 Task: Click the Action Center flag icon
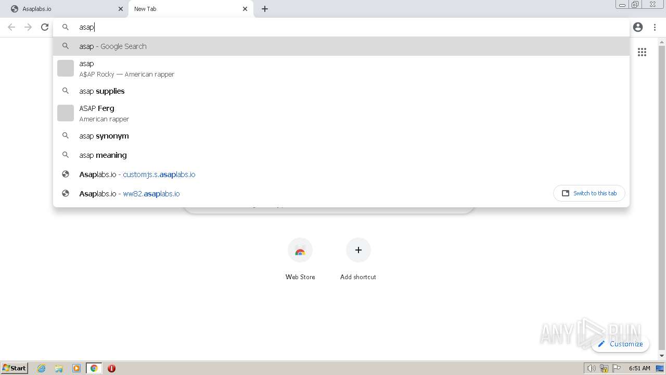[617, 368]
